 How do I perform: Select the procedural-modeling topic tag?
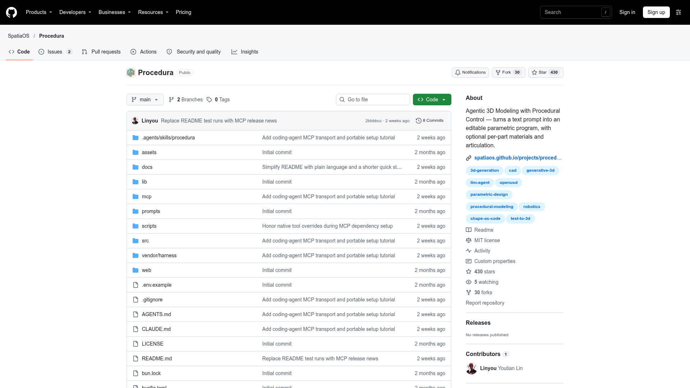(492, 207)
